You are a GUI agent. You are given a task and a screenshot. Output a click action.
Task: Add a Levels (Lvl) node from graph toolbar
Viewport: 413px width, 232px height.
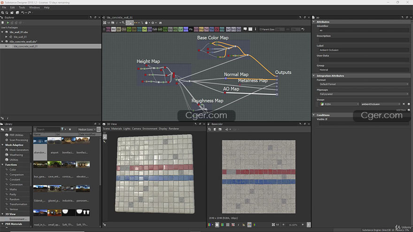pos(181,29)
